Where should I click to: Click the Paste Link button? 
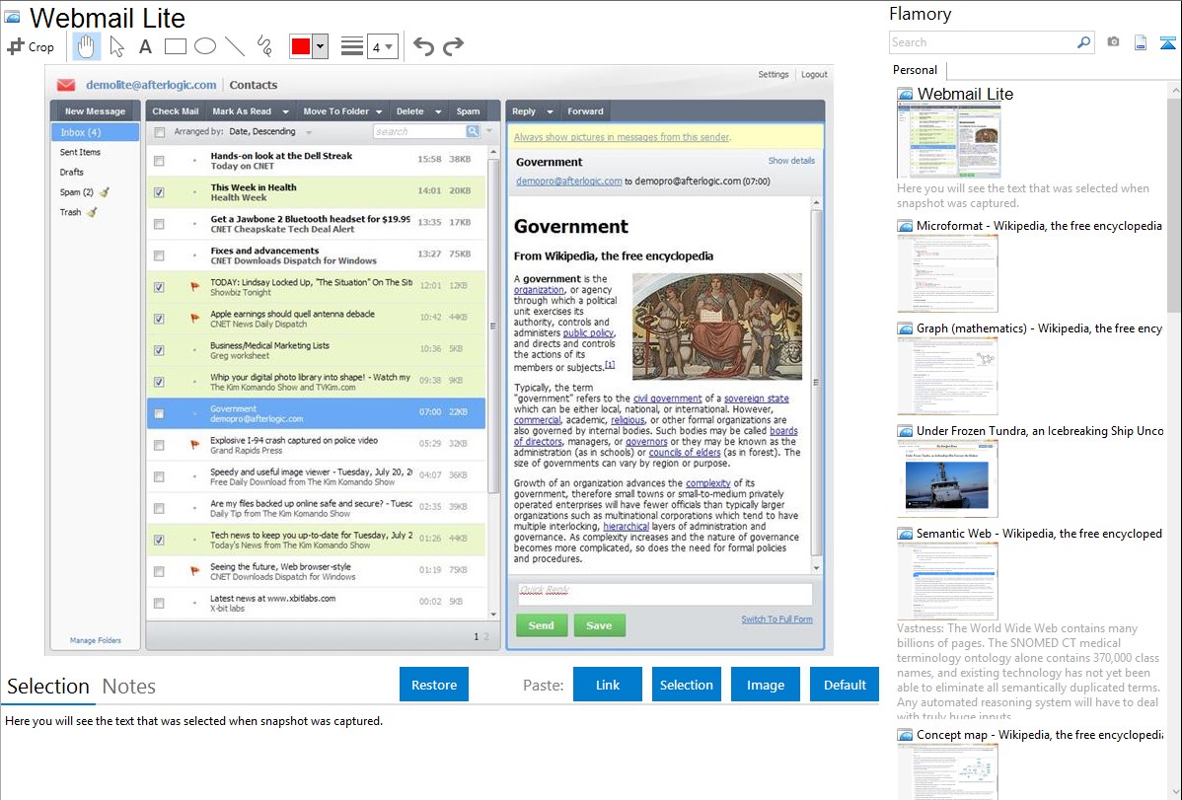tap(608, 685)
